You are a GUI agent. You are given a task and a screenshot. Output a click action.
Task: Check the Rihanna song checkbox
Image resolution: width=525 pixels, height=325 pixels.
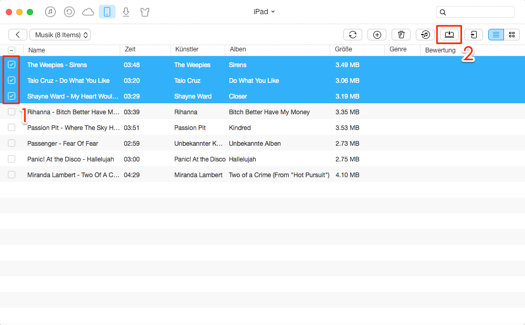(x=12, y=112)
